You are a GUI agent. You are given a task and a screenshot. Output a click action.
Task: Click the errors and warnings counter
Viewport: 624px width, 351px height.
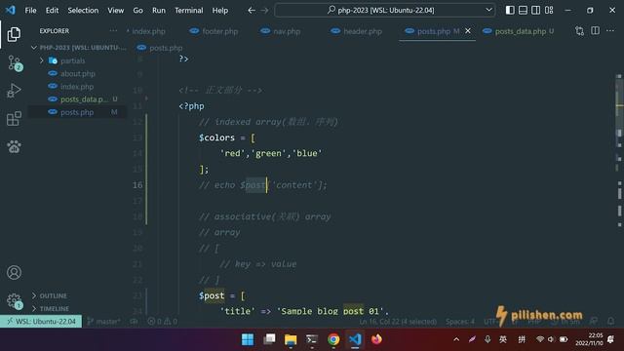[163, 321]
